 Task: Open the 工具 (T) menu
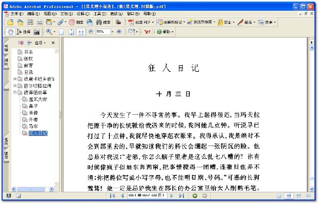click(x=100, y=14)
